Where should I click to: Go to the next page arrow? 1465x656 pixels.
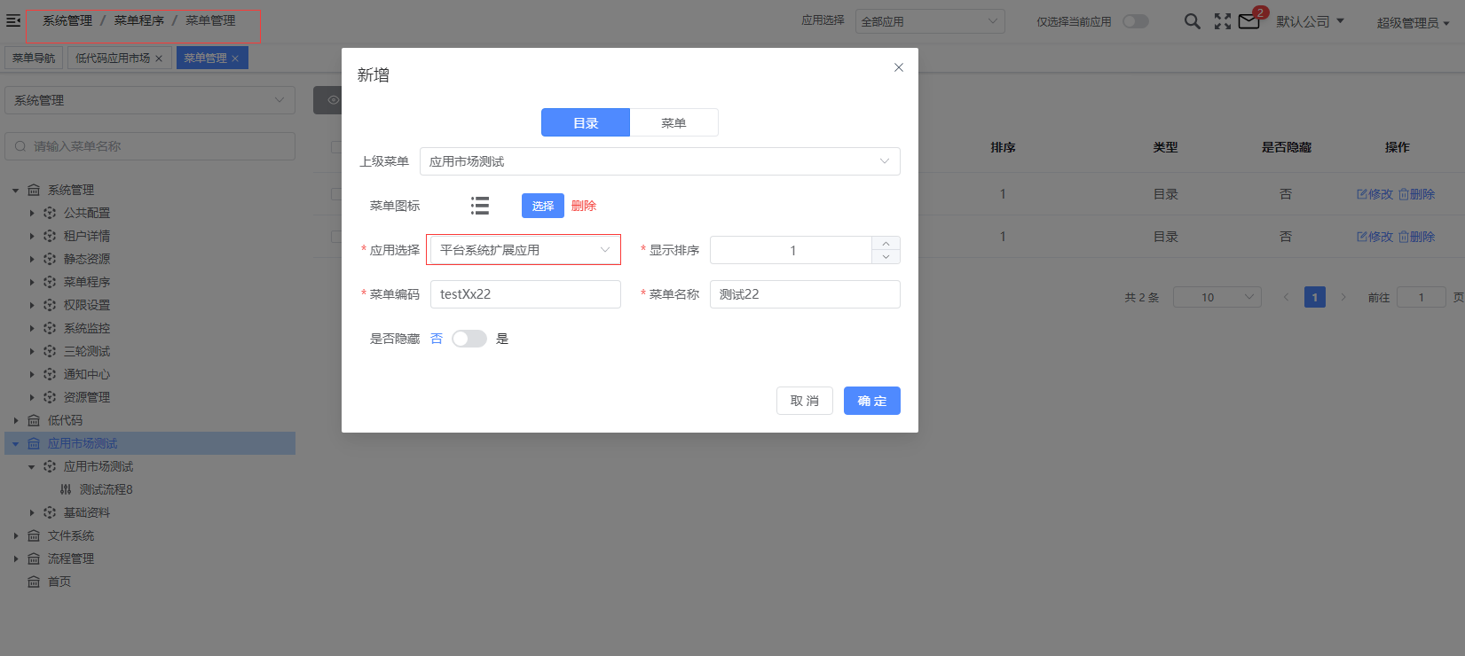click(x=1343, y=297)
